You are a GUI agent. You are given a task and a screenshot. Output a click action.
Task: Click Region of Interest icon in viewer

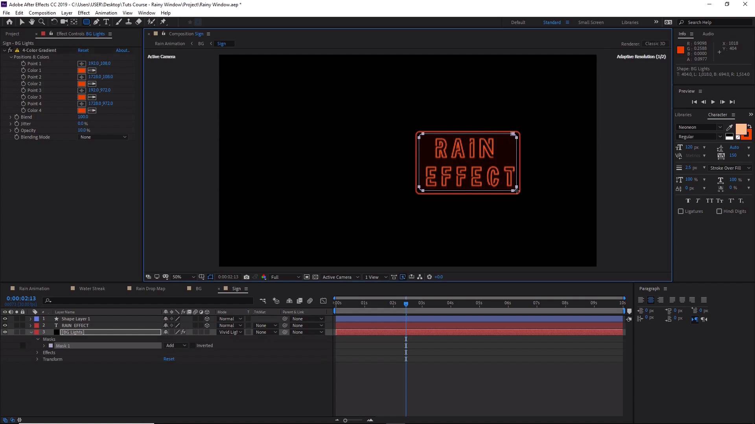(307, 277)
